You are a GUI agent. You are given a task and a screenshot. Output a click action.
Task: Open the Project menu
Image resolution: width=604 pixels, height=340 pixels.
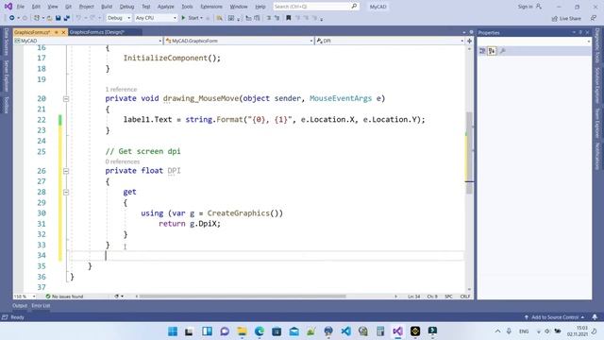86,7
